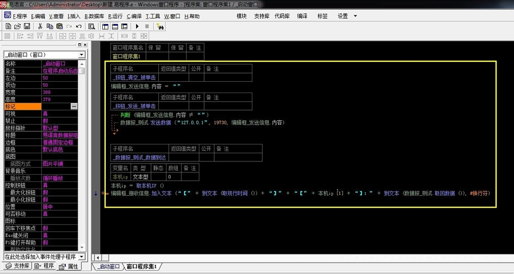Click the ellipsis button in the 标记 row

74,106
